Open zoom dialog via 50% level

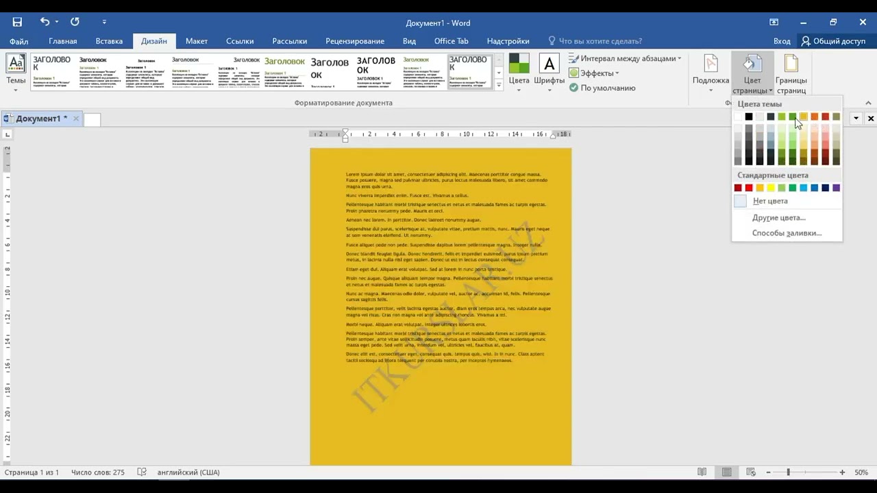pyautogui.click(x=861, y=472)
